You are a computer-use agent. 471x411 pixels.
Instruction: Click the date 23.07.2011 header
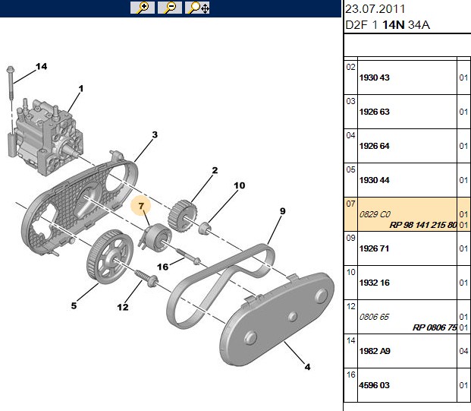tap(375, 9)
